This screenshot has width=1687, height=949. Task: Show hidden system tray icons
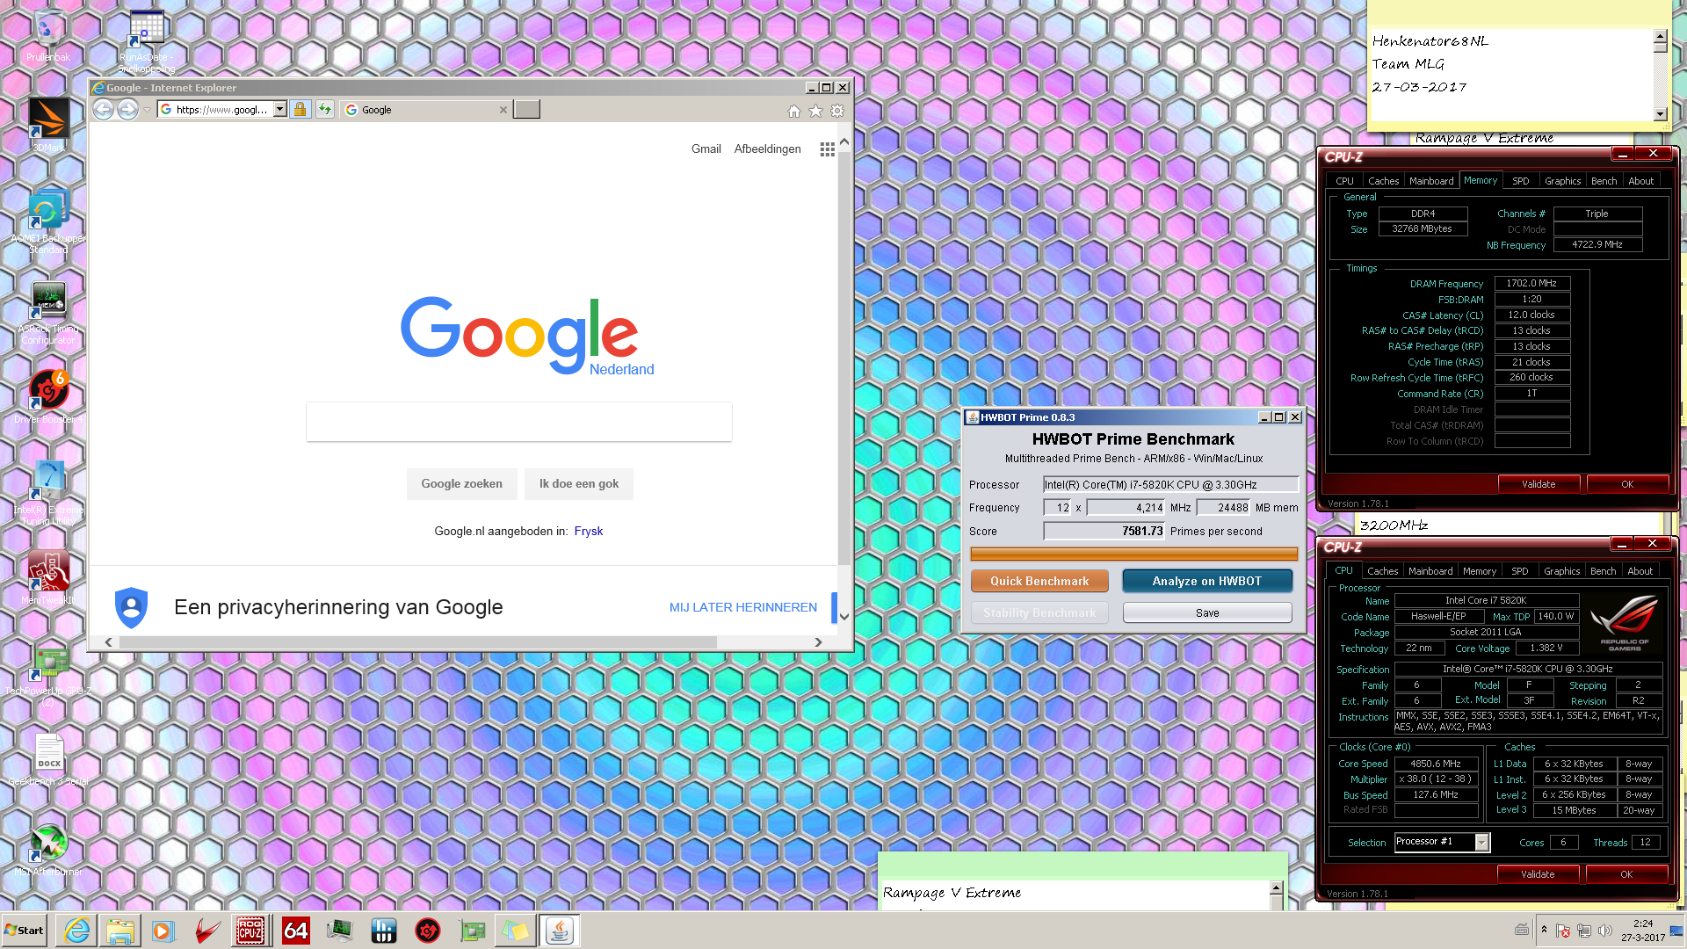1544,930
